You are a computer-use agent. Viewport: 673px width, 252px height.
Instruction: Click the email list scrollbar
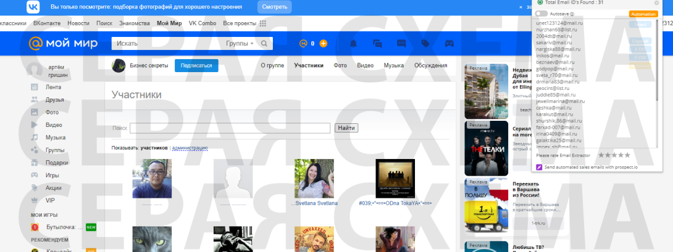(656, 60)
